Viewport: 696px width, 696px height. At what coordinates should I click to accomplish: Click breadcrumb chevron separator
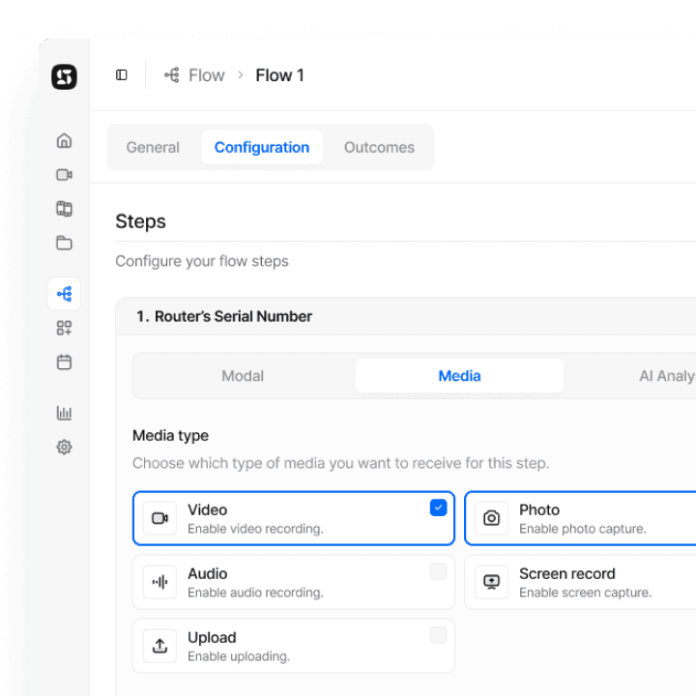240,75
